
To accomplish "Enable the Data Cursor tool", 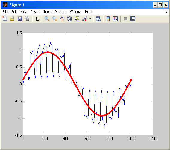I will coord(77,19).
